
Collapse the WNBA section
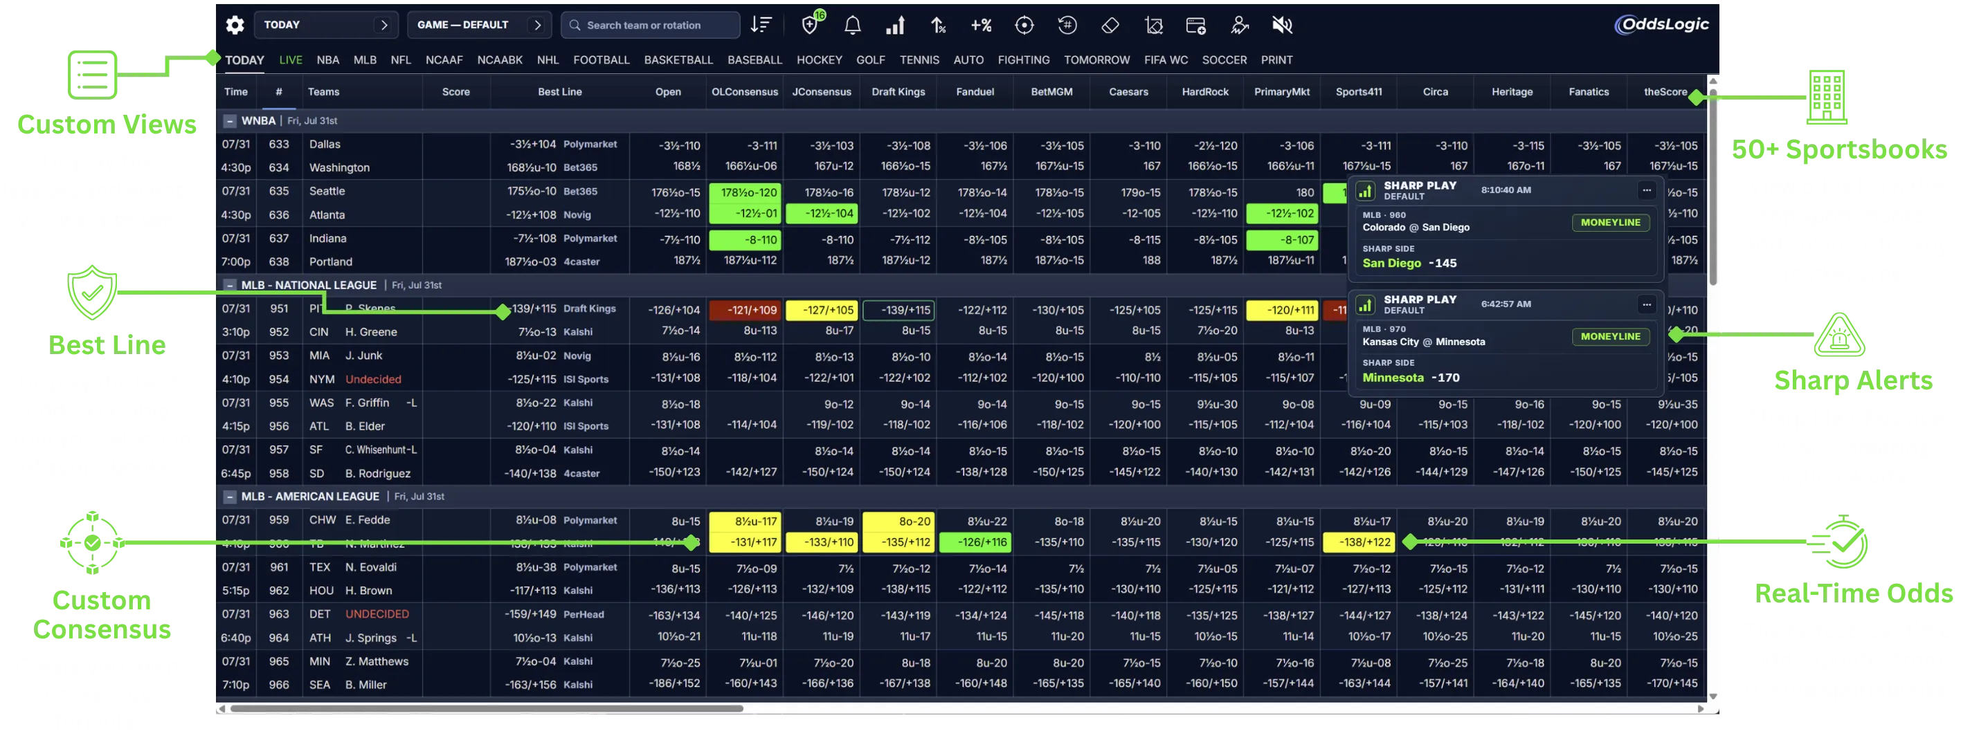coord(230,121)
